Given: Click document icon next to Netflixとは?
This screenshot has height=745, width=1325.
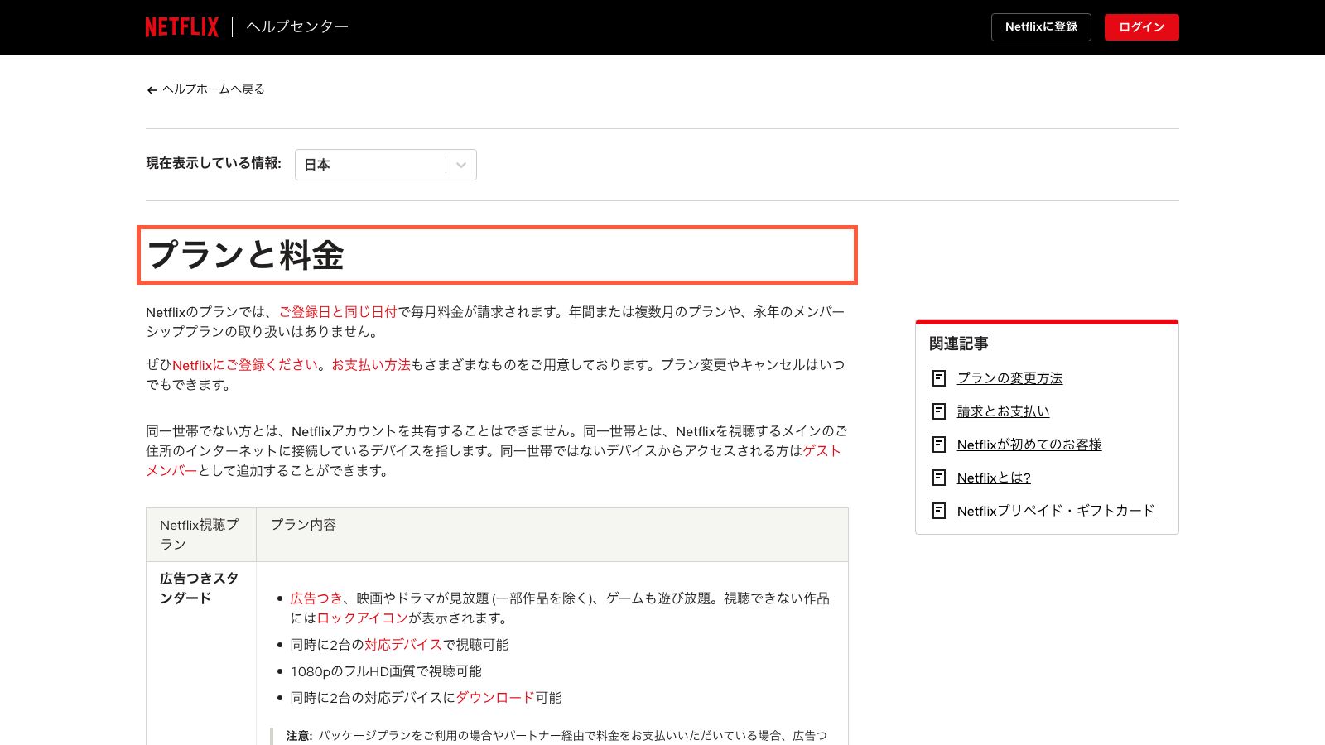Looking at the screenshot, I should pos(939,478).
